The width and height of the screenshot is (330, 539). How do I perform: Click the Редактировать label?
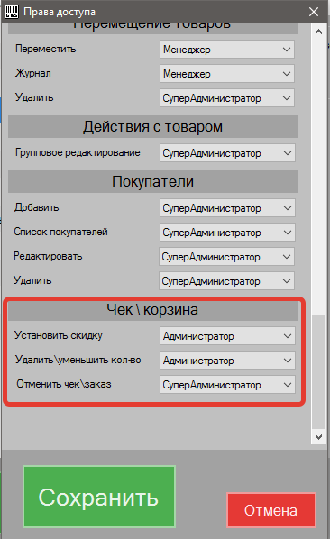coord(48,257)
